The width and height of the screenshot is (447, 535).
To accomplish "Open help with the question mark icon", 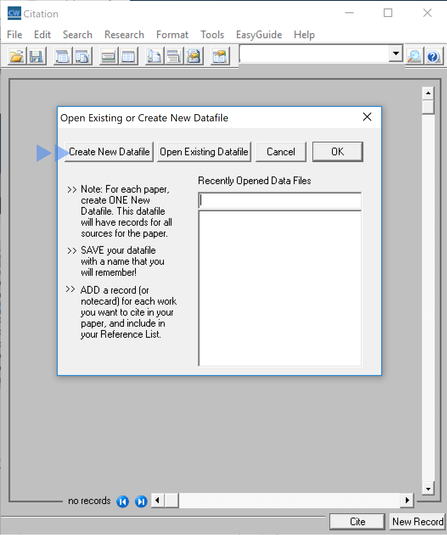I will (433, 56).
